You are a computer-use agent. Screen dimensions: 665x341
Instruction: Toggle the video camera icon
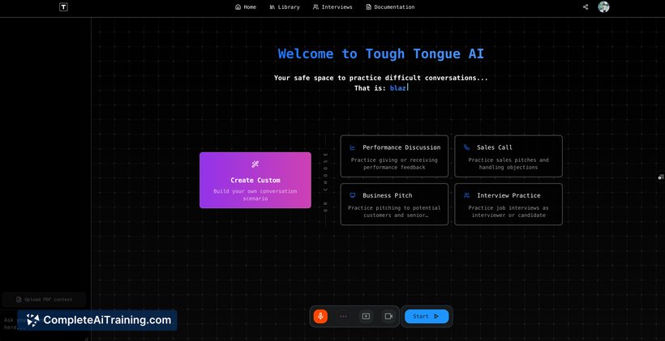pos(388,316)
